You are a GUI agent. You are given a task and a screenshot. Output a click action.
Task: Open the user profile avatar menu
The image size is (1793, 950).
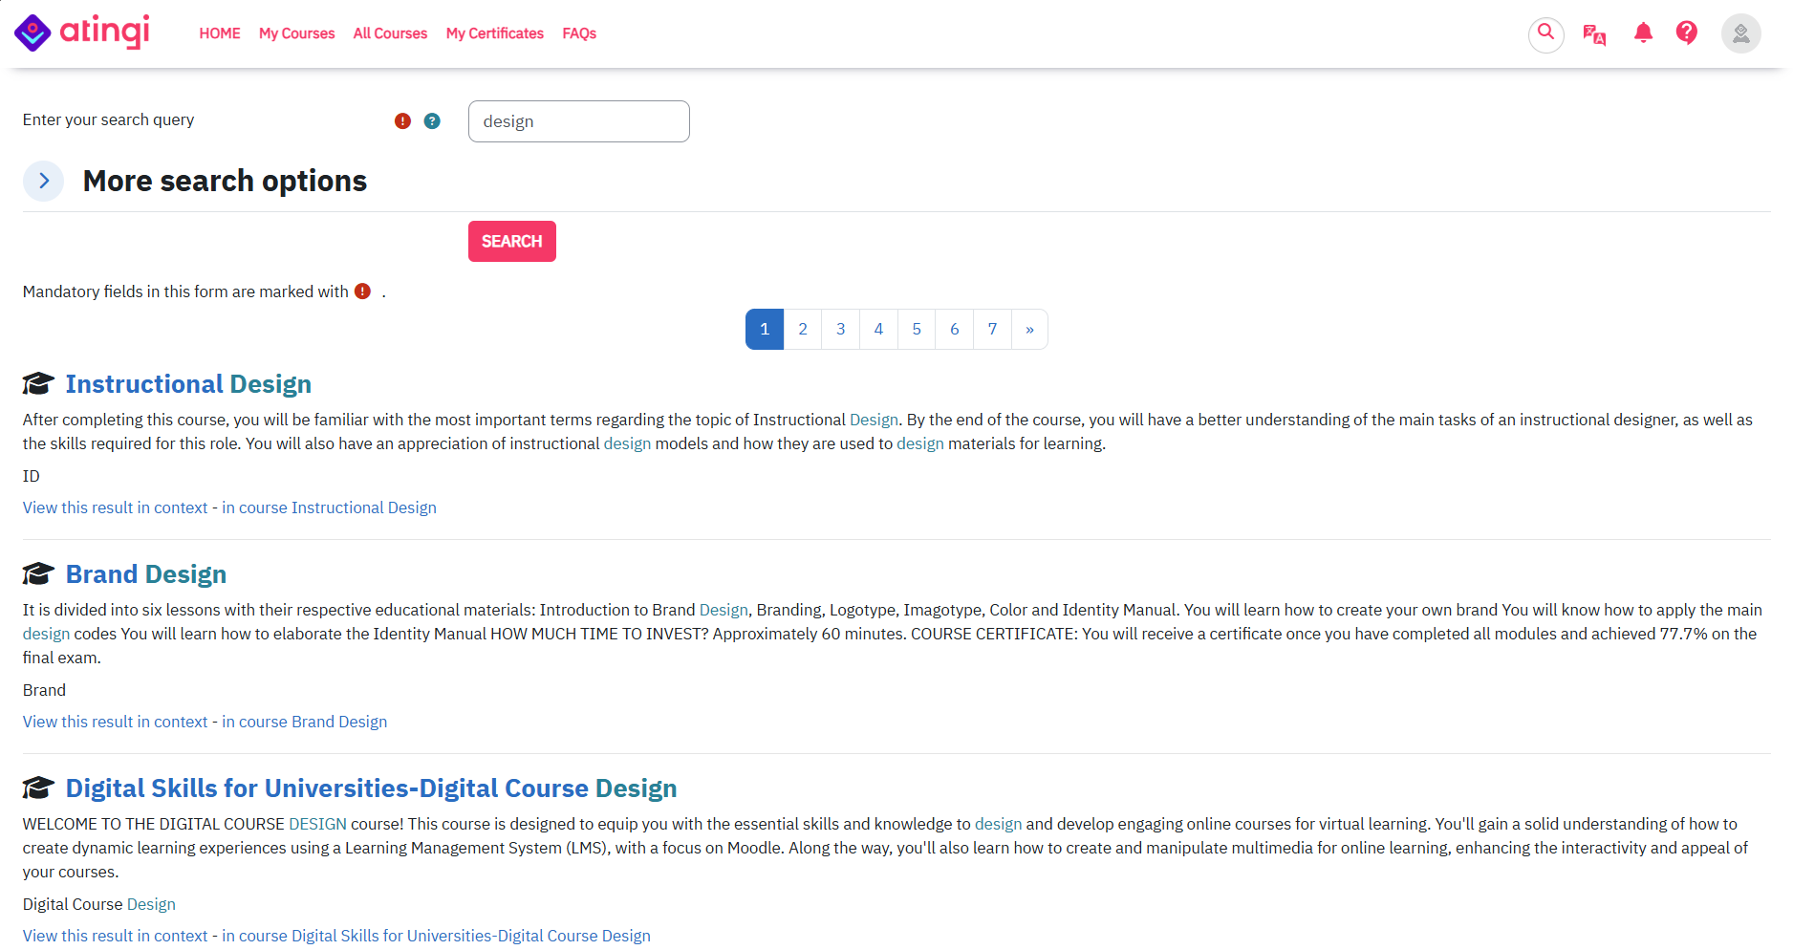(x=1740, y=33)
